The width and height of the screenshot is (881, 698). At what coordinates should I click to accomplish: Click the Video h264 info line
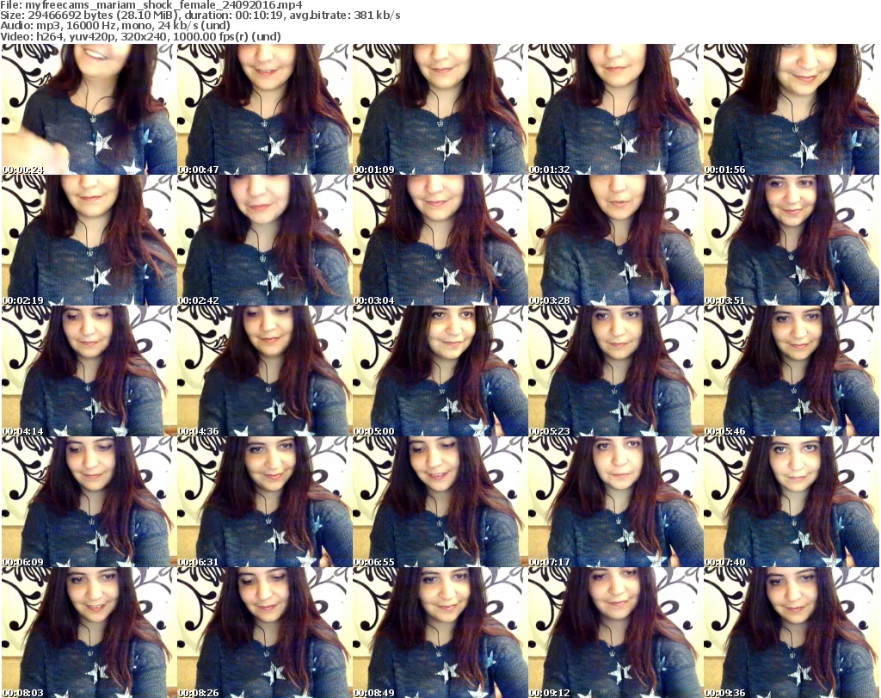[x=140, y=36]
